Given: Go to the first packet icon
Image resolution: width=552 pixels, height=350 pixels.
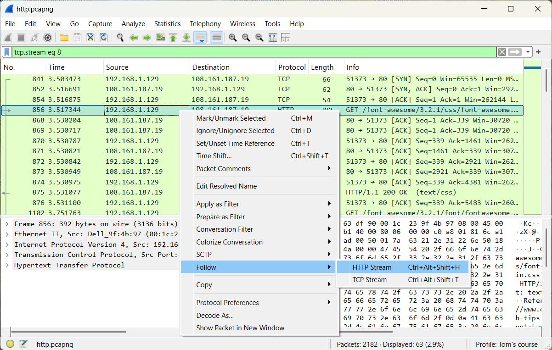Looking at the screenshot, I should [173, 38].
